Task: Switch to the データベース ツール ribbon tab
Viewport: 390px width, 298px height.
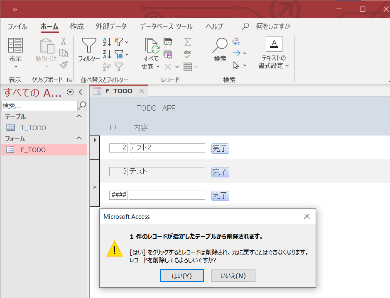Action: pyautogui.click(x=166, y=26)
